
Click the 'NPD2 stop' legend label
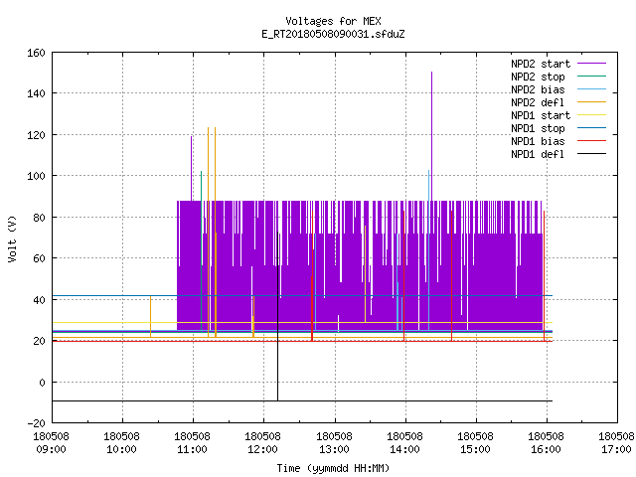pyautogui.click(x=538, y=77)
